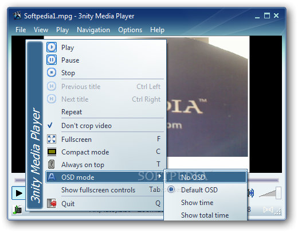Click the Compact mode film icon
Screen dimensions: 298x232
(52, 152)
